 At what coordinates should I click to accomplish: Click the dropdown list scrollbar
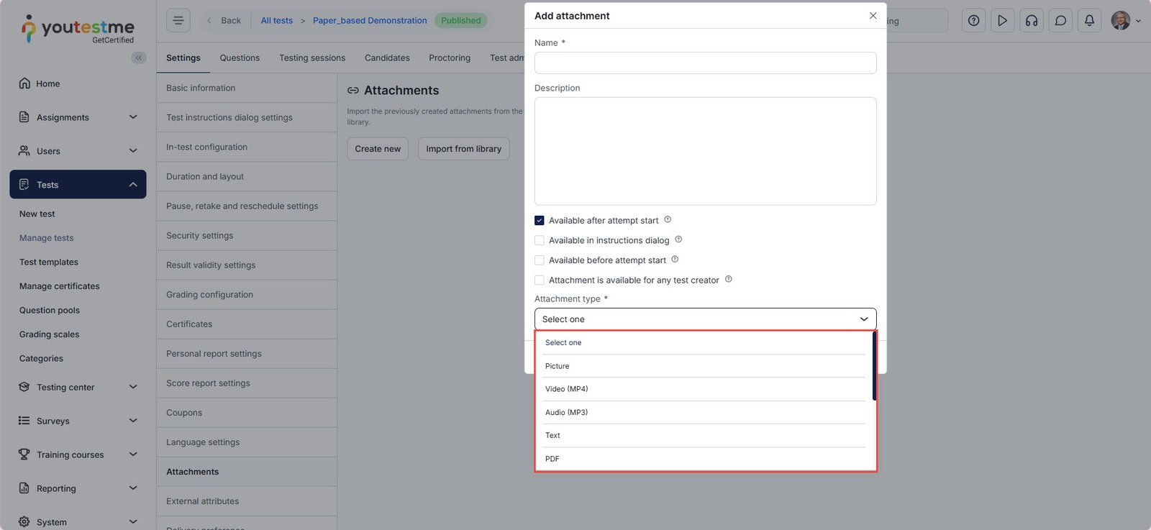(x=874, y=367)
